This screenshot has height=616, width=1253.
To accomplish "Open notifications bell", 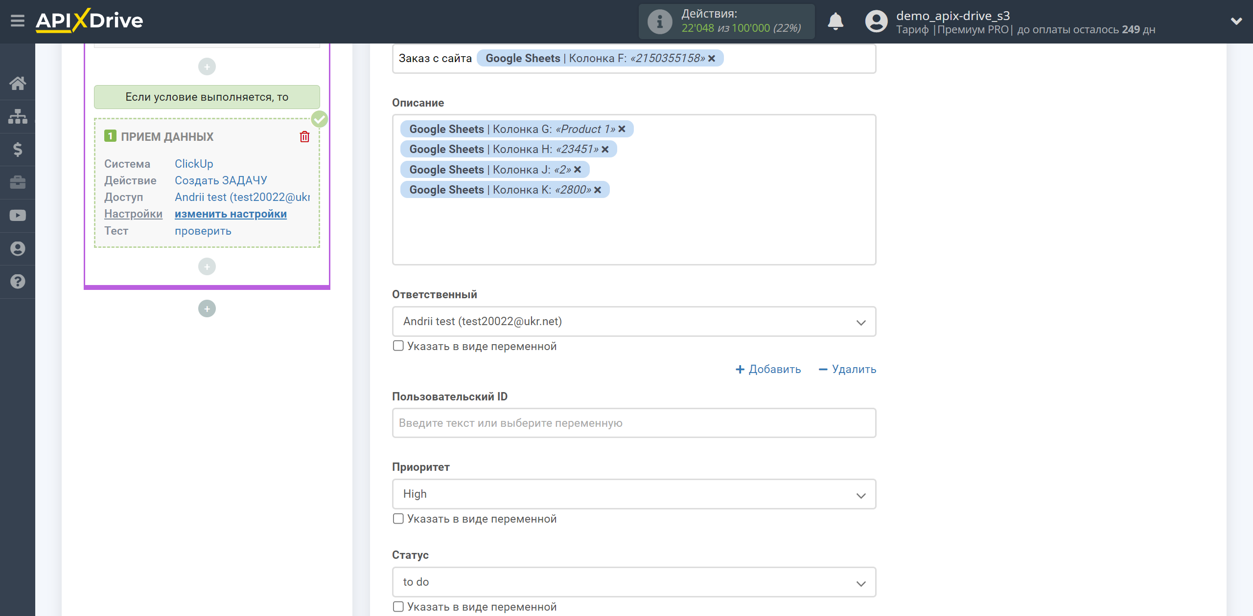I will pos(835,22).
